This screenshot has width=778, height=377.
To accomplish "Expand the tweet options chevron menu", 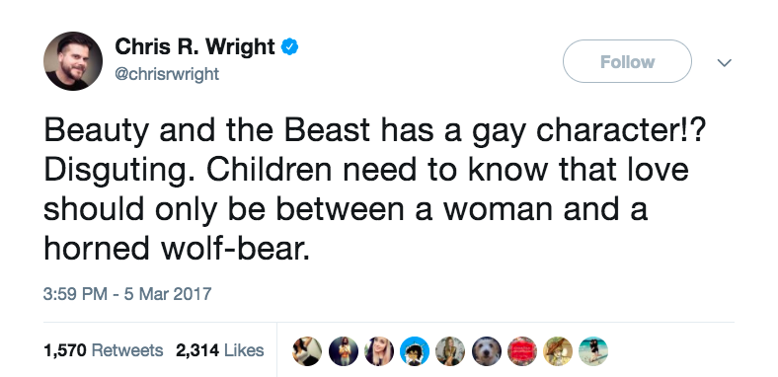I will tap(725, 62).
